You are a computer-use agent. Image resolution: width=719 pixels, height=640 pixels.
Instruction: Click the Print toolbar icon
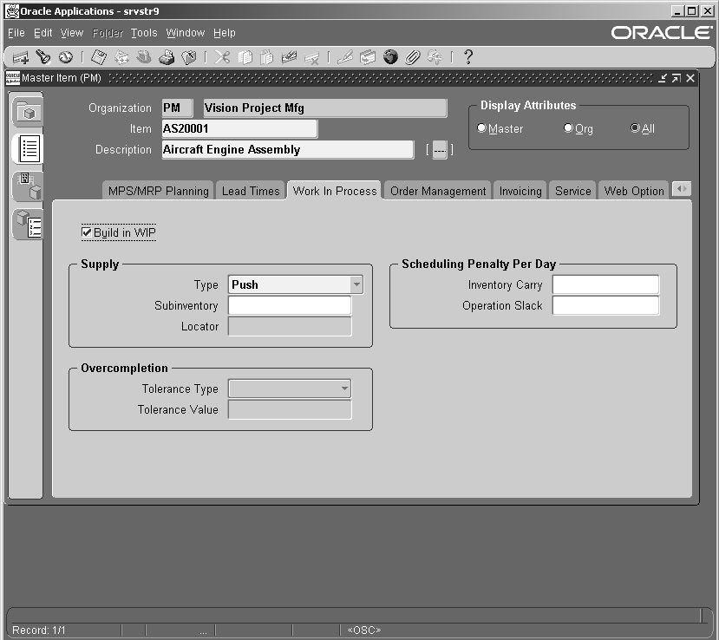pos(167,57)
